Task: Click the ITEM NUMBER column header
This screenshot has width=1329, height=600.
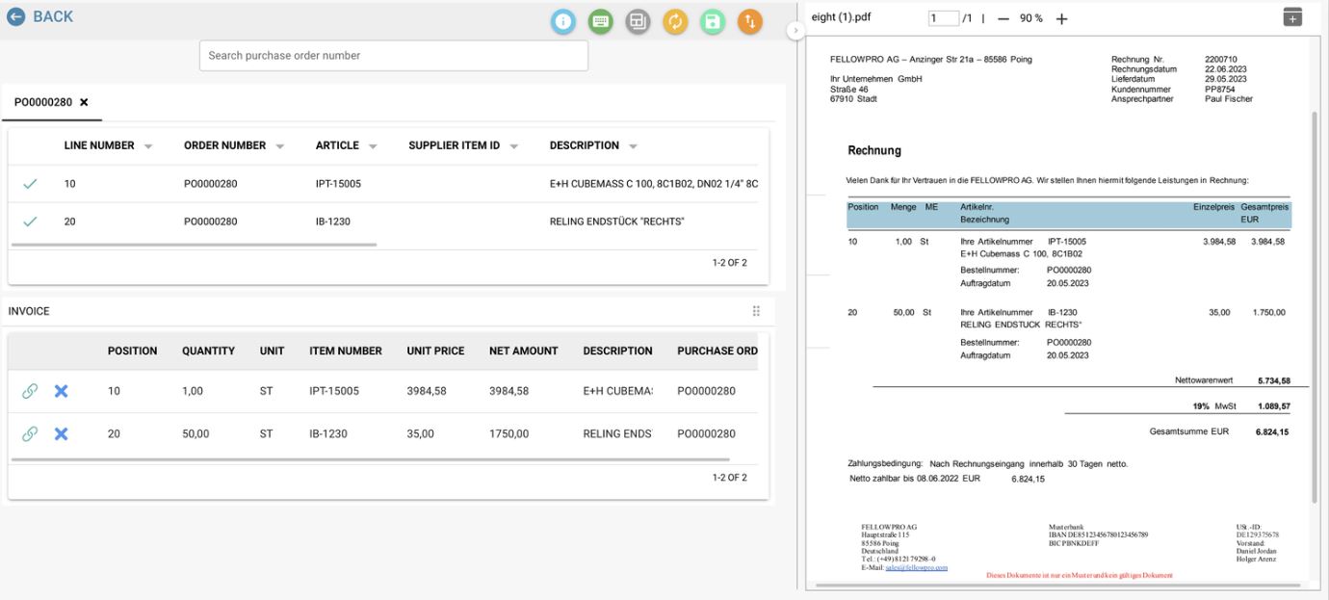Action: coord(346,352)
